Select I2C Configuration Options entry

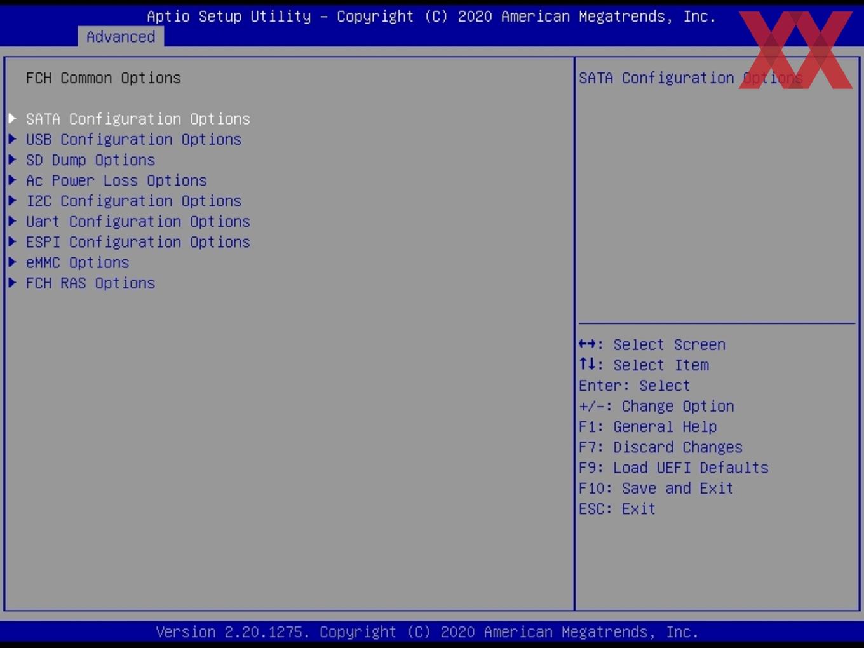point(133,201)
